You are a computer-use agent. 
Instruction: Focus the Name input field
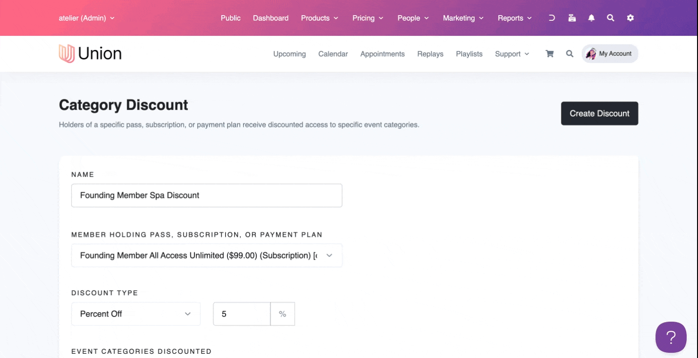pyautogui.click(x=207, y=196)
